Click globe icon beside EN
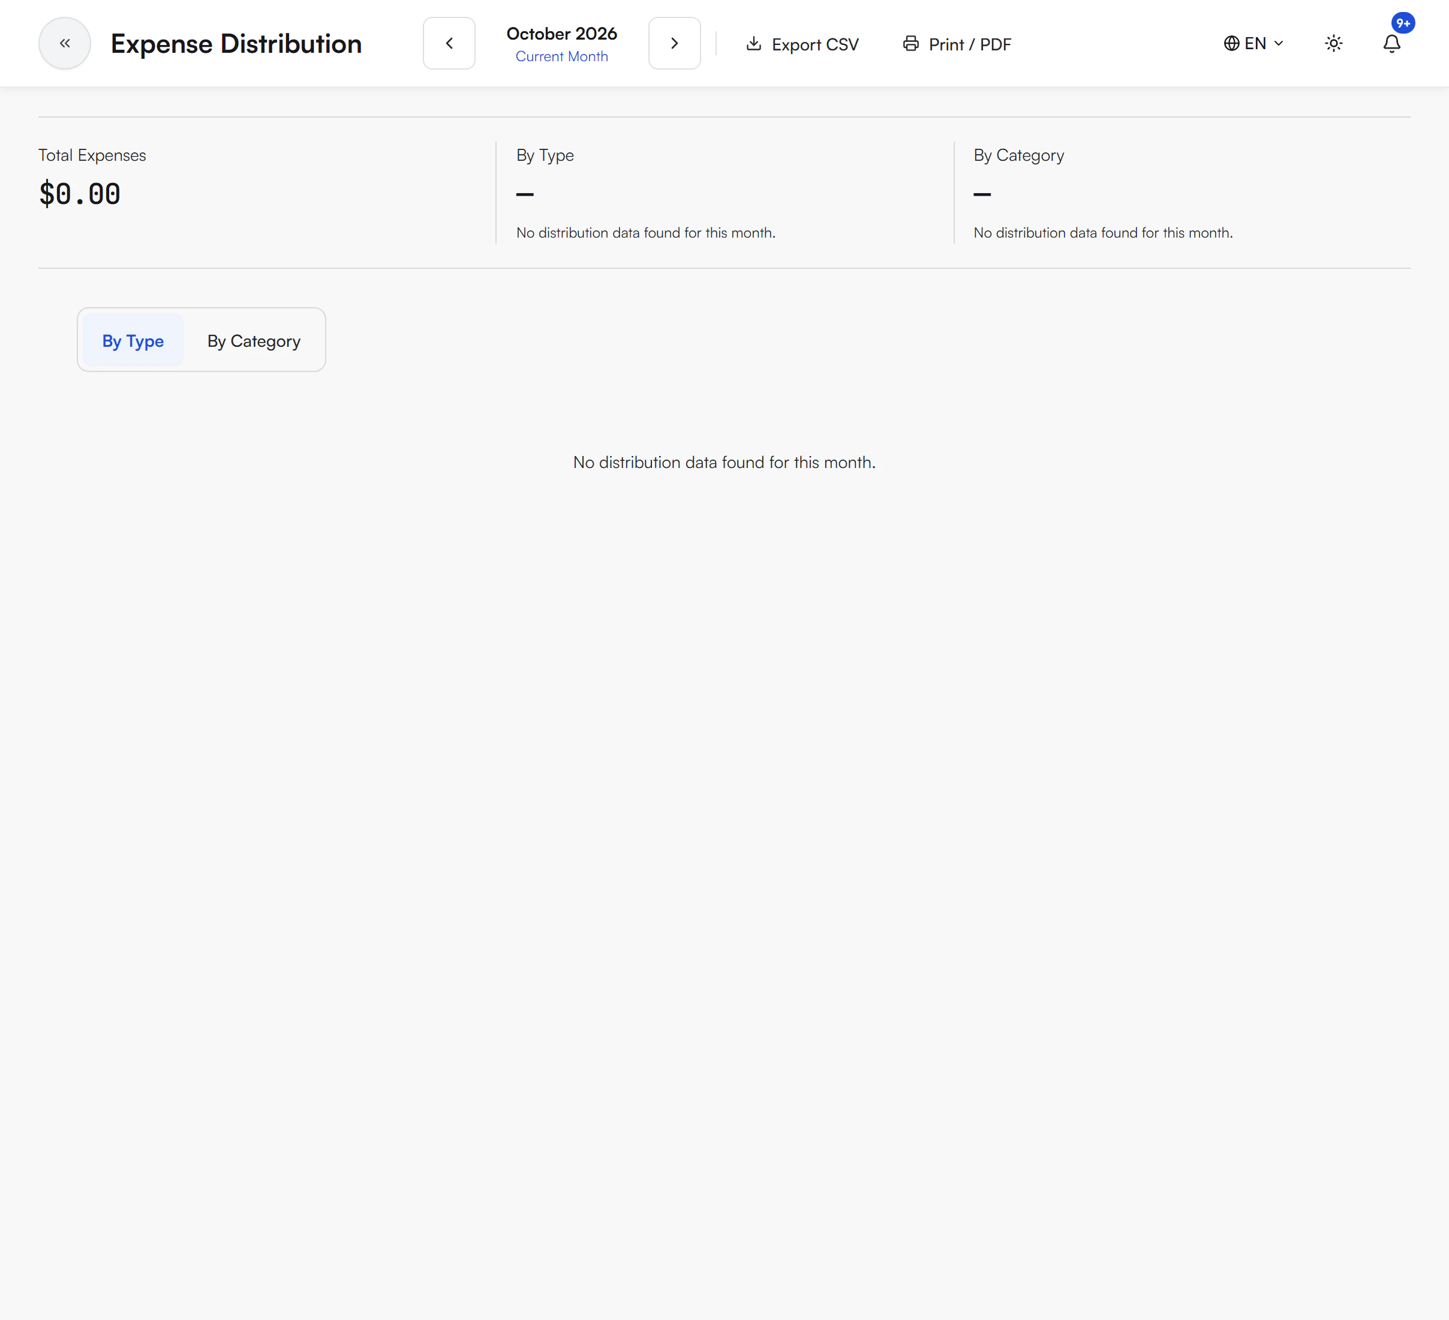This screenshot has height=1320, width=1449. (1231, 43)
